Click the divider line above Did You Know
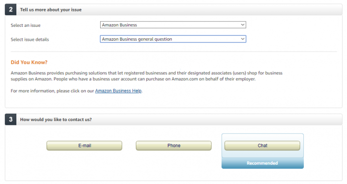Viewport: 347px width, 184px height. click(x=173, y=52)
